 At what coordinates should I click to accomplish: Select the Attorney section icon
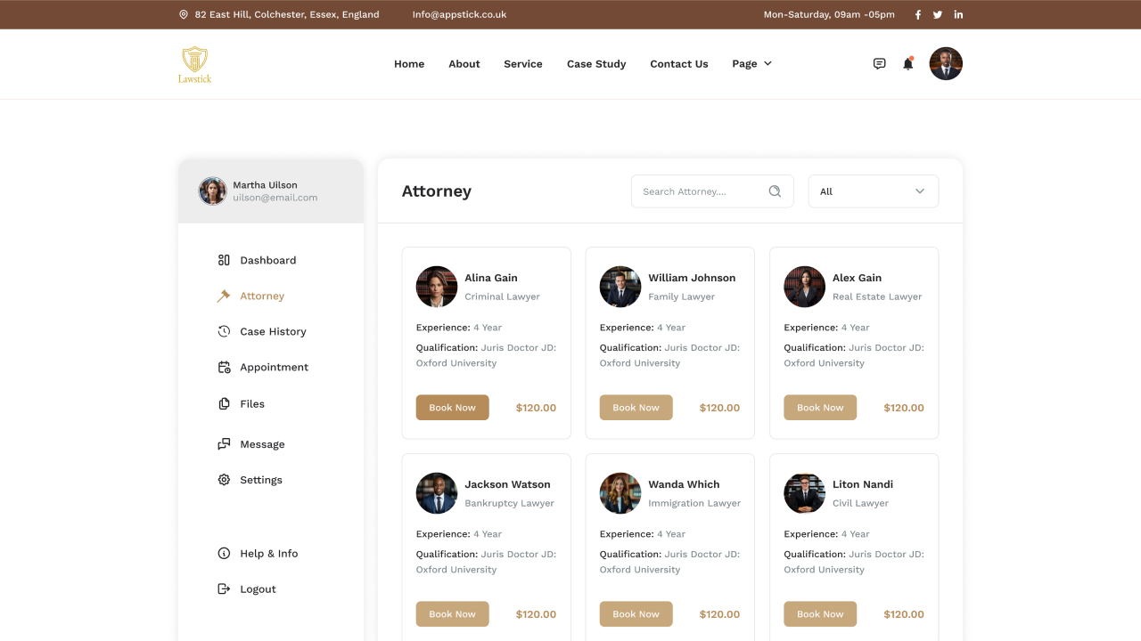coord(223,296)
